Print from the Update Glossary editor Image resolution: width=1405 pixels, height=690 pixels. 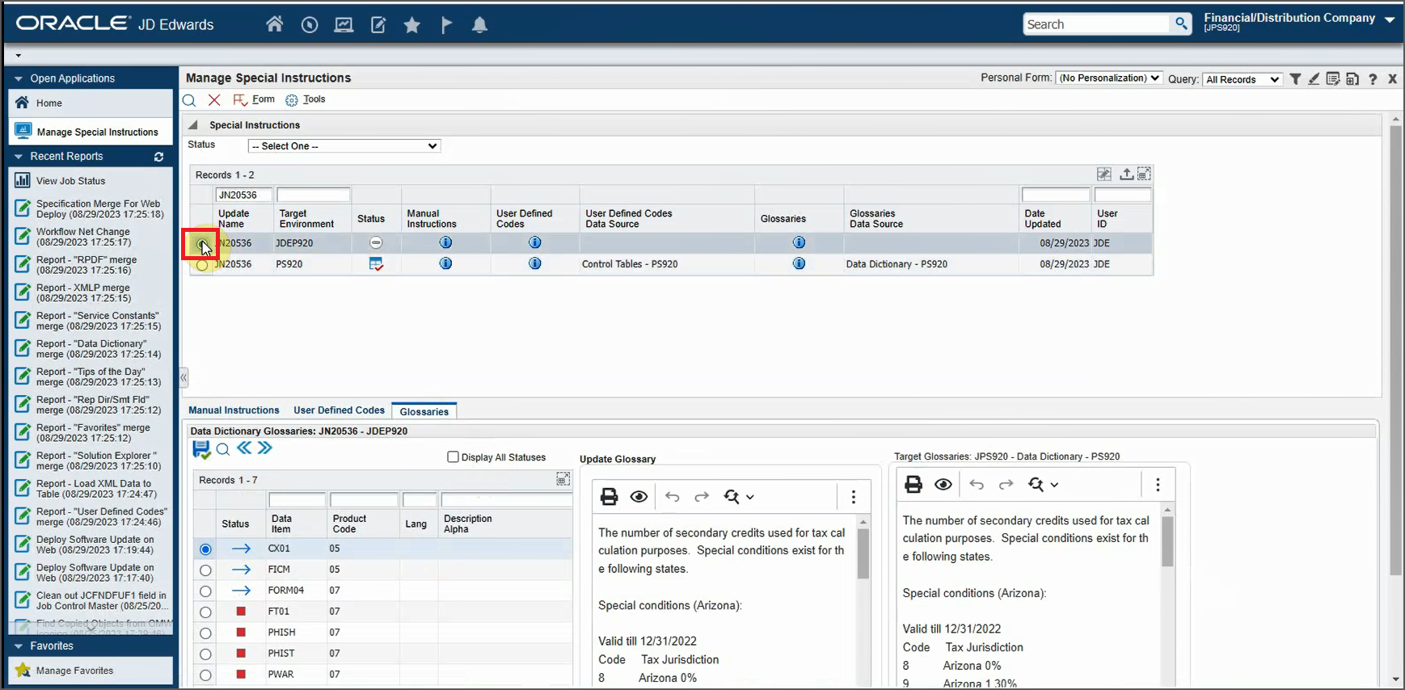pos(610,497)
